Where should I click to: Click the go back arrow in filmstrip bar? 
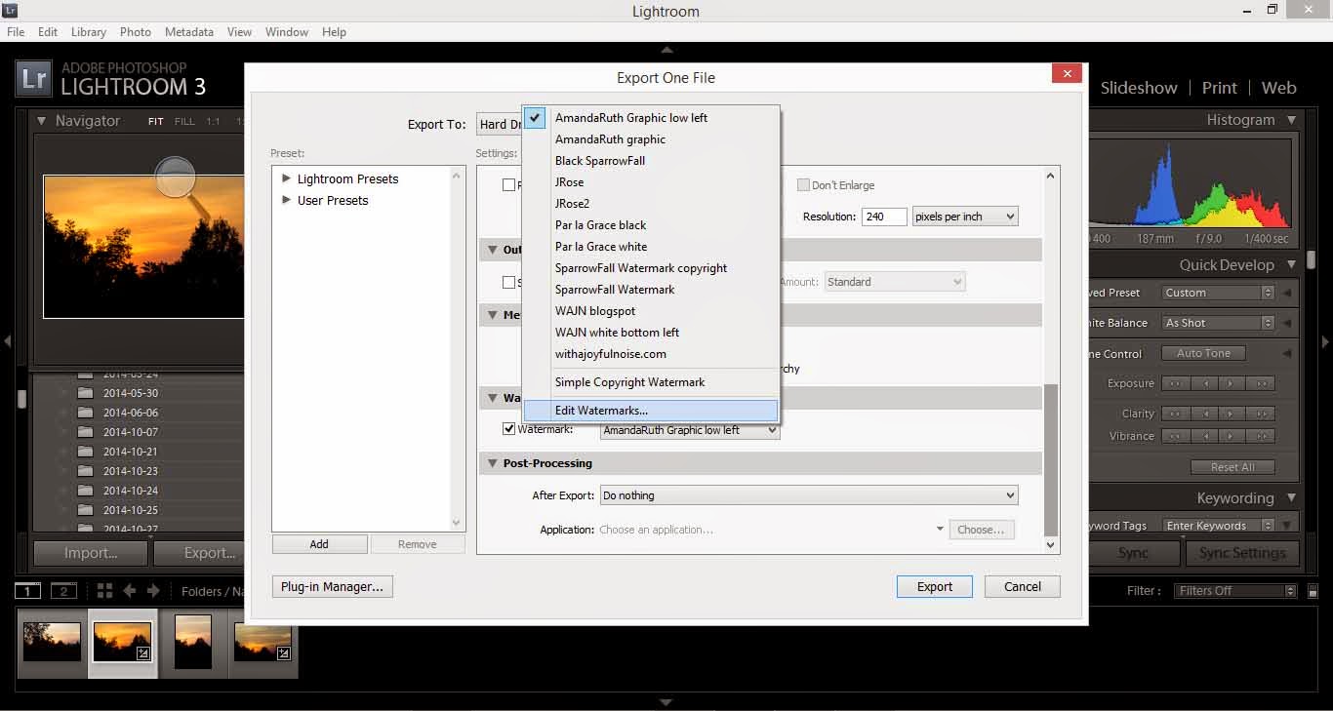coord(129,590)
